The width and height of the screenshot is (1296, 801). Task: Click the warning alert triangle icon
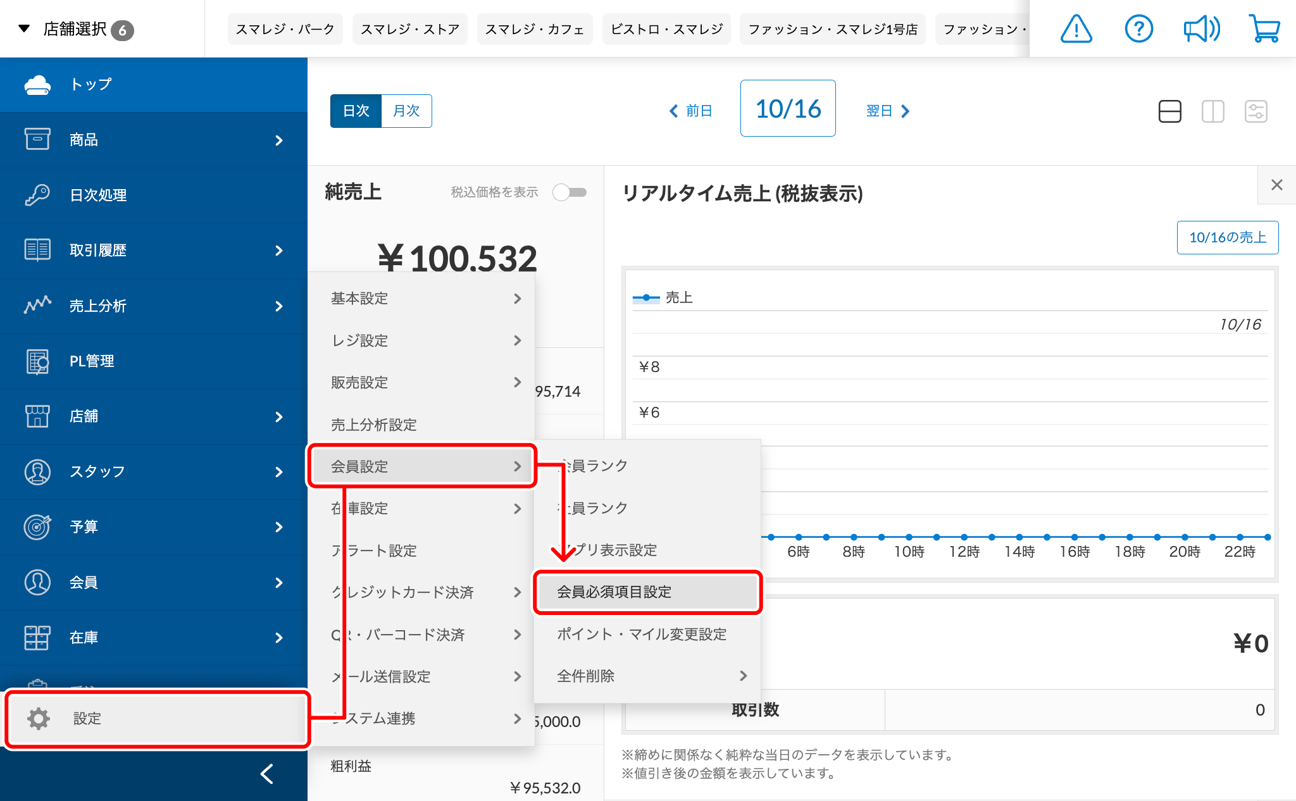[x=1076, y=29]
